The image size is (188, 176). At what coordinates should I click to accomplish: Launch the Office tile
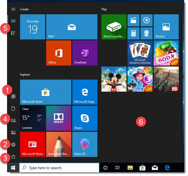(59, 53)
